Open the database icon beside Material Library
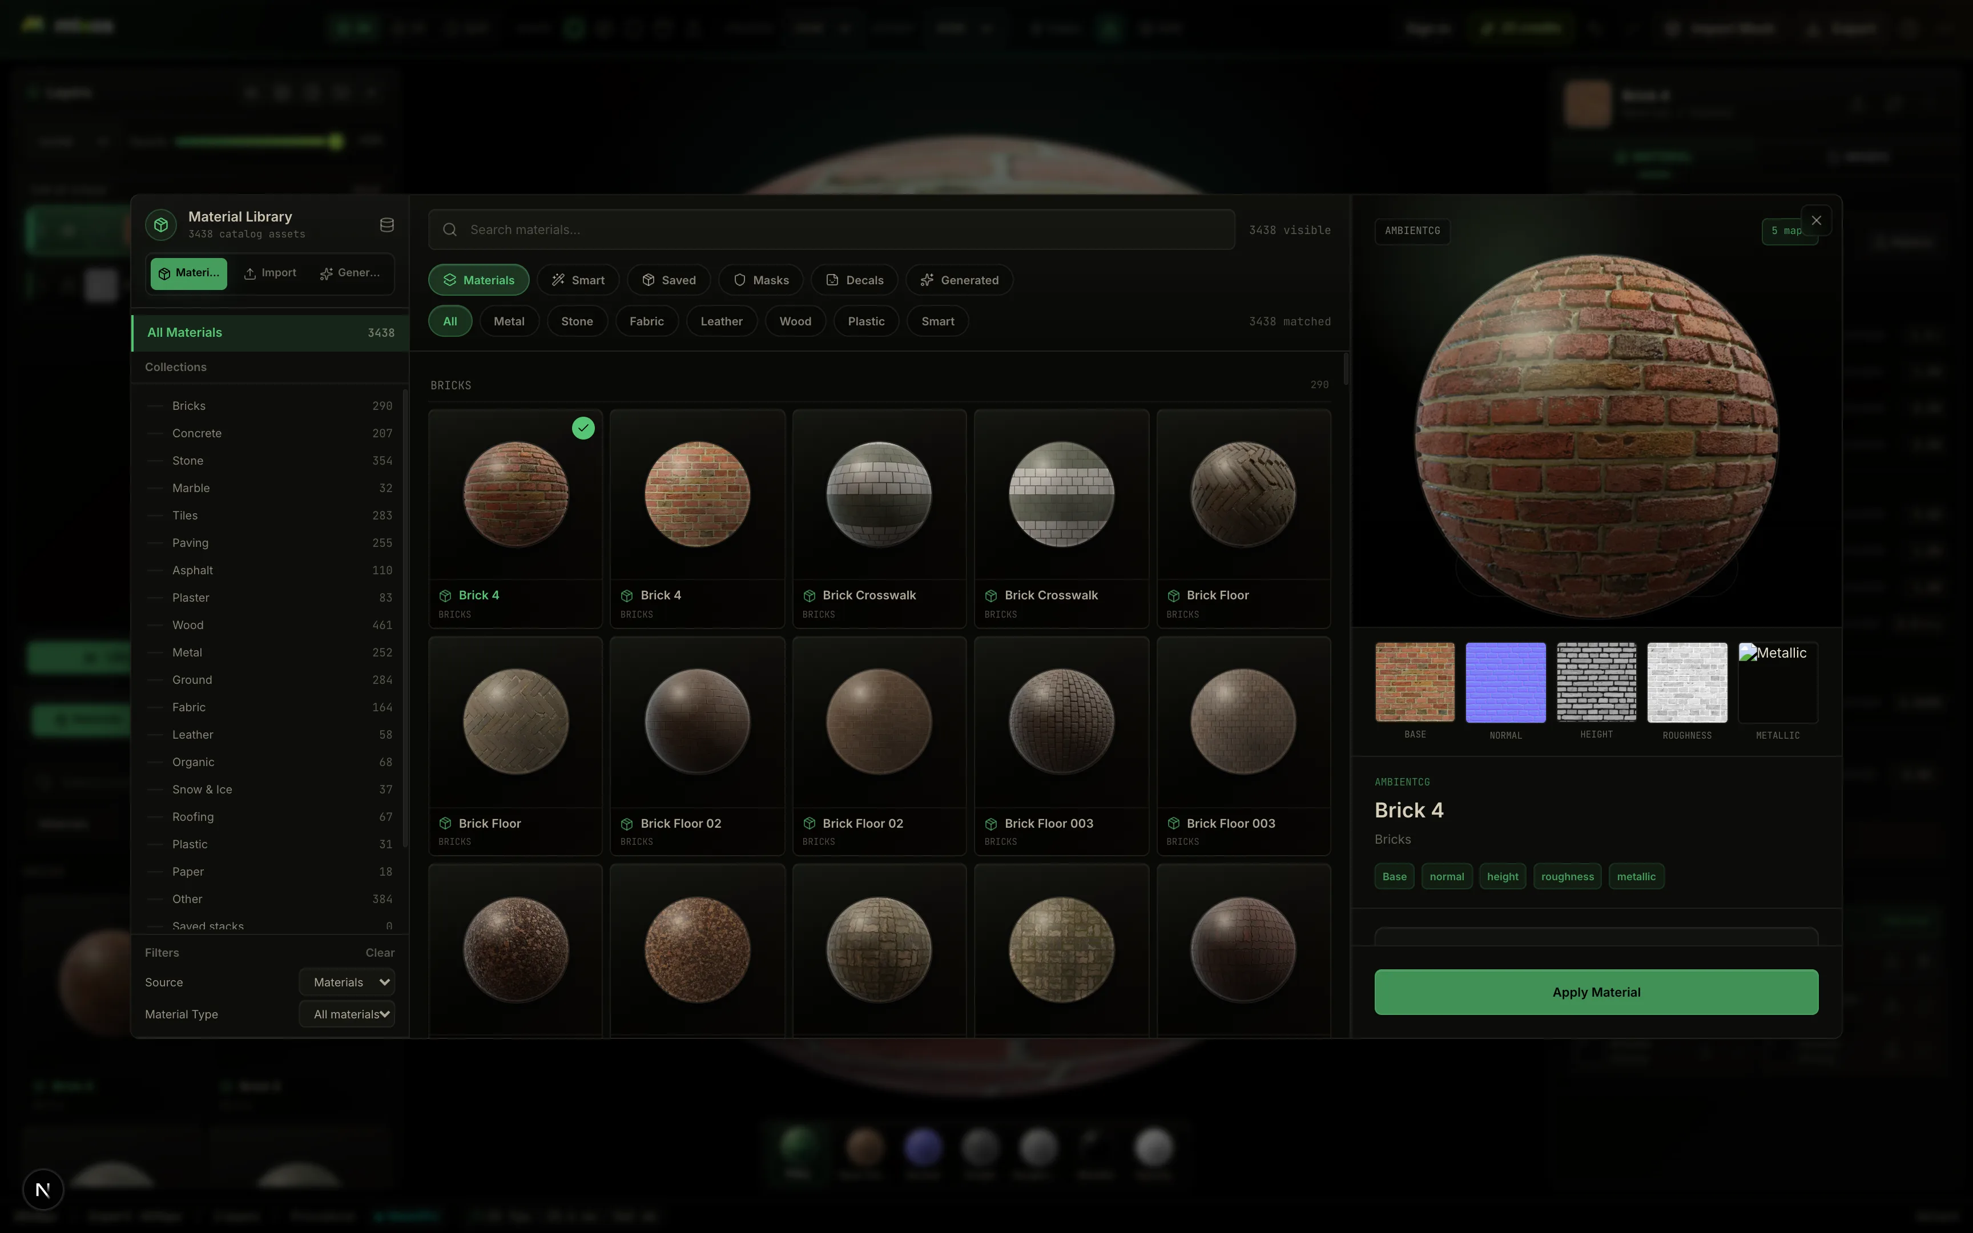 coord(387,224)
